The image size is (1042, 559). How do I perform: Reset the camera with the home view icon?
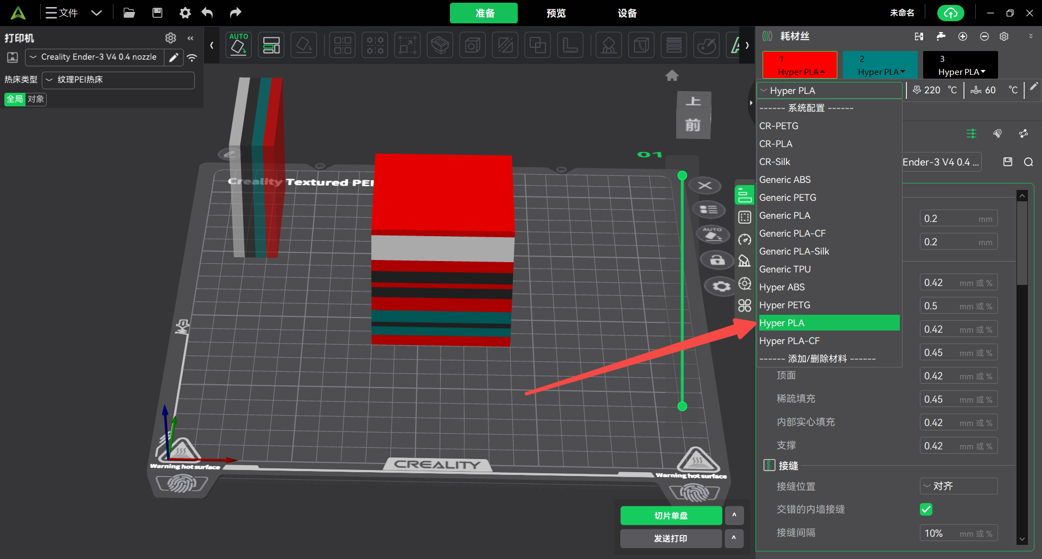(x=672, y=76)
